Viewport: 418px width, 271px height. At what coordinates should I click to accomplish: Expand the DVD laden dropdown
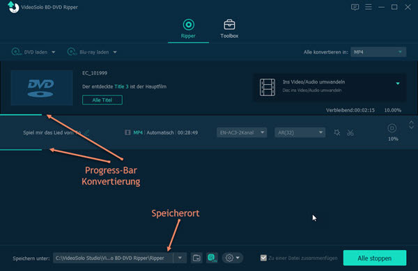pyautogui.click(x=54, y=52)
